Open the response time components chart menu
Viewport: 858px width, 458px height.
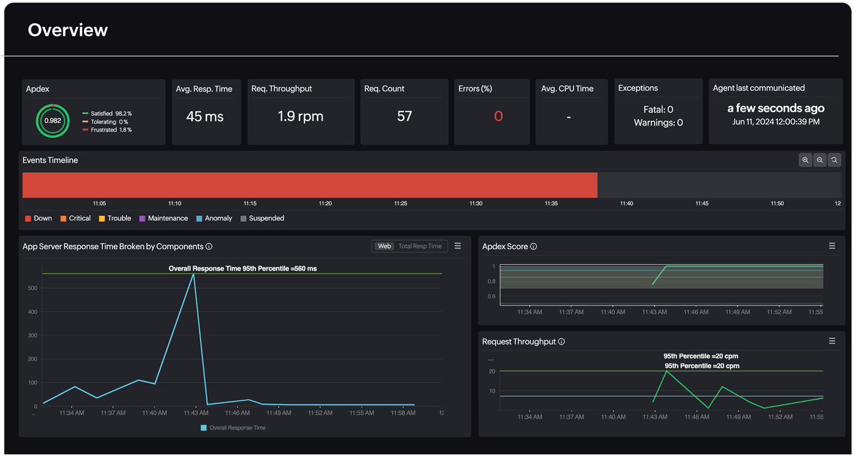pyautogui.click(x=458, y=246)
